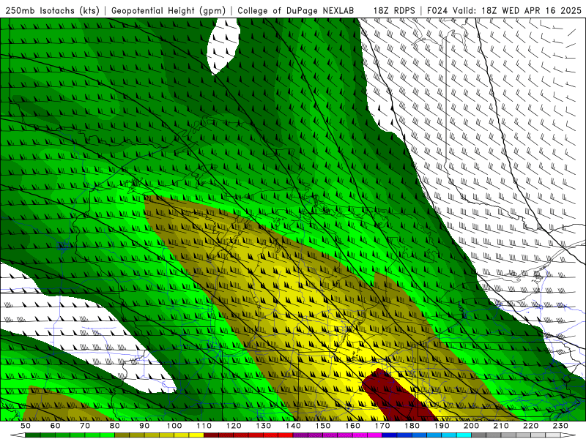The width and height of the screenshot is (586, 439).
Task: Click the 190 knot colorbar label
Action: click(442, 426)
